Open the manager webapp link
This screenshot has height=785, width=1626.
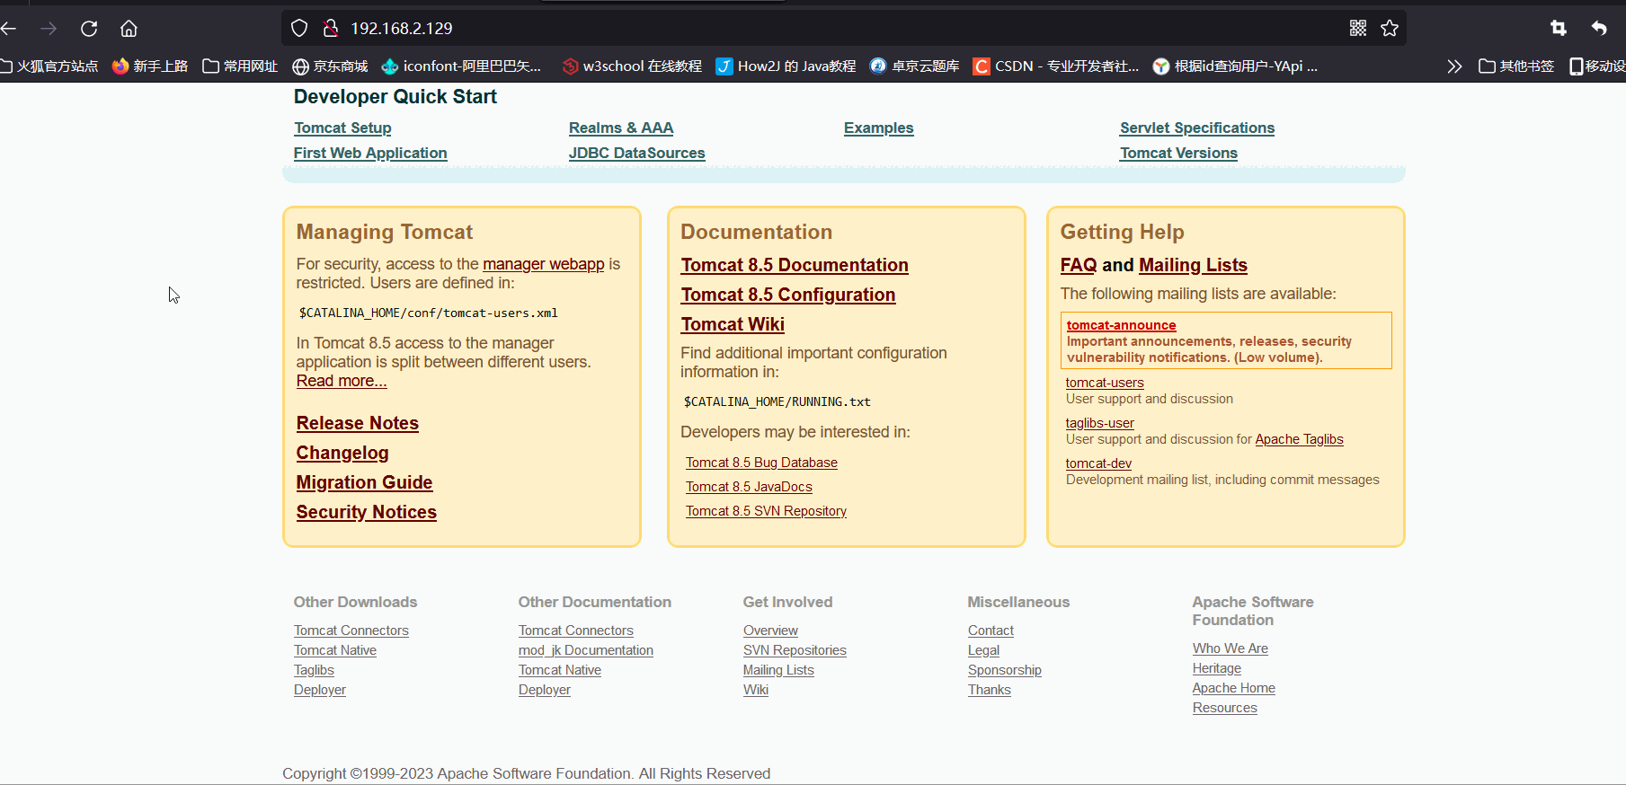pyautogui.click(x=543, y=264)
